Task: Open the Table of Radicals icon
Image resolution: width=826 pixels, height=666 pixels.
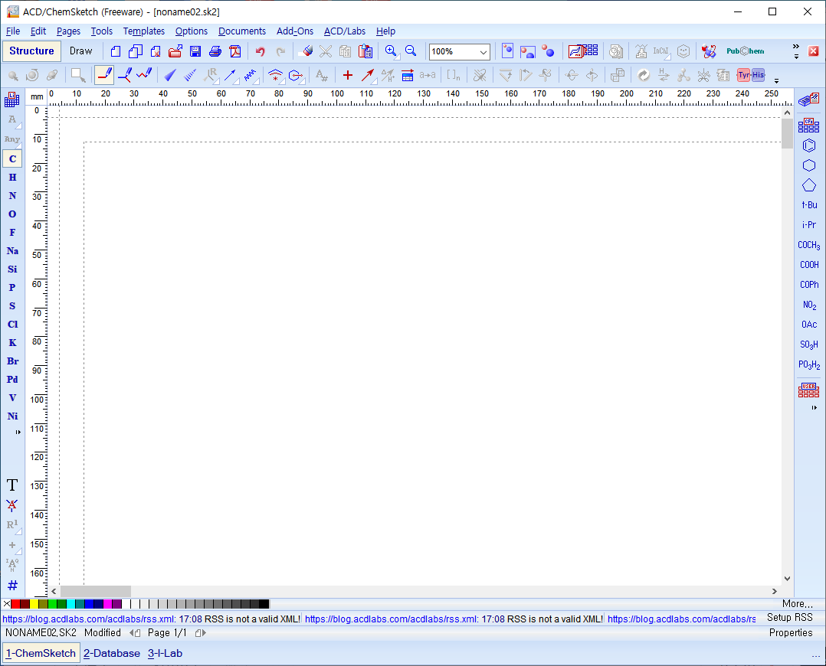Action: [x=808, y=126]
